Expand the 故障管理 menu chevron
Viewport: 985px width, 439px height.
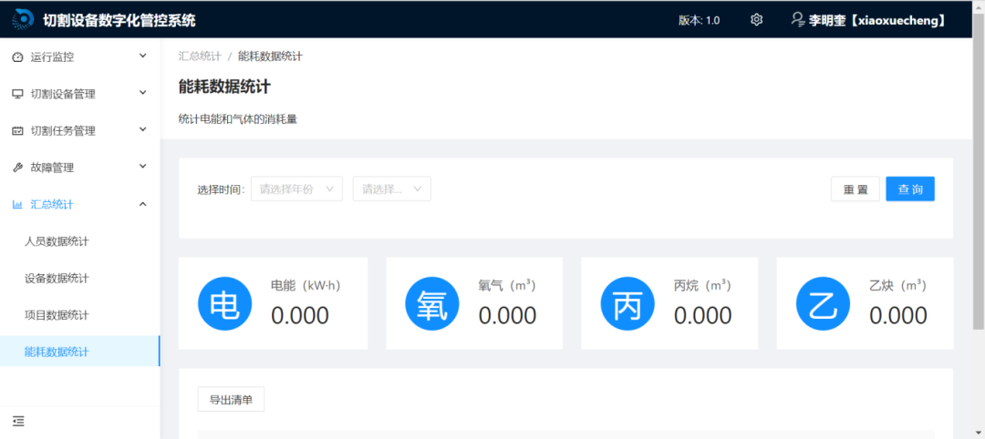[x=142, y=167]
